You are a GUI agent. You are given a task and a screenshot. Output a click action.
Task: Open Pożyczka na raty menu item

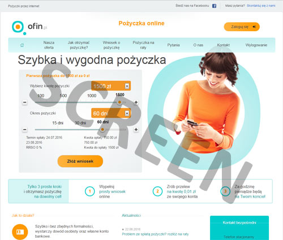point(143,45)
